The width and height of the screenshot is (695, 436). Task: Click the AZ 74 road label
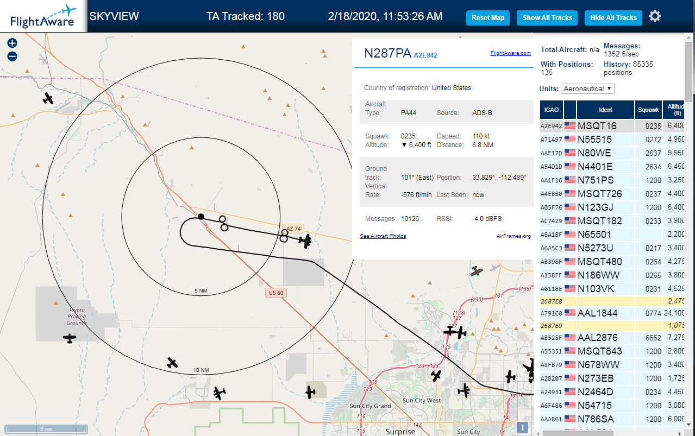[293, 229]
